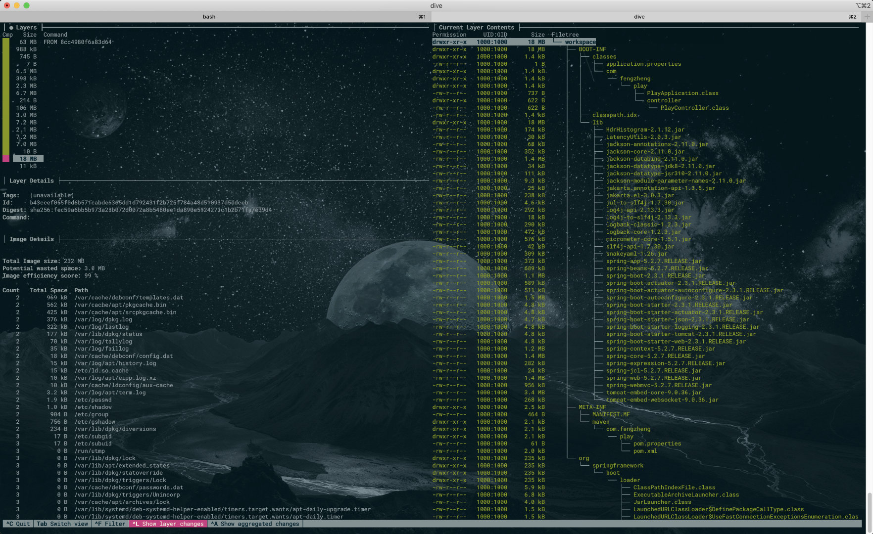Activate the ^F Filter option
873x534 pixels.
110,524
